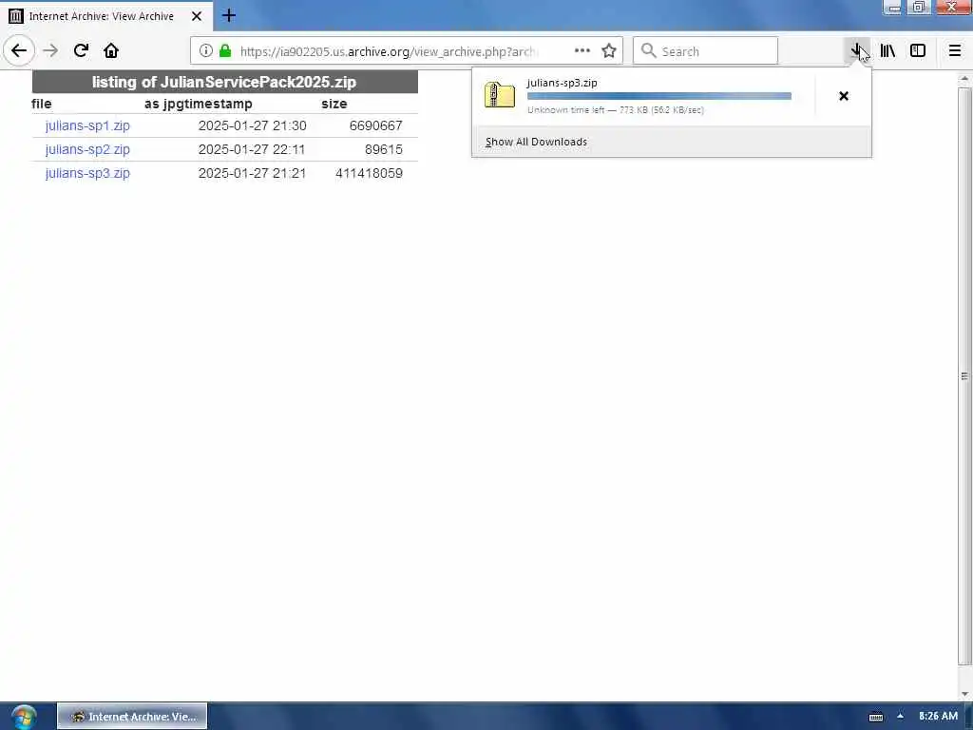Click the size value 89615
This screenshot has height=730, width=973.
click(x=384, y=149)
